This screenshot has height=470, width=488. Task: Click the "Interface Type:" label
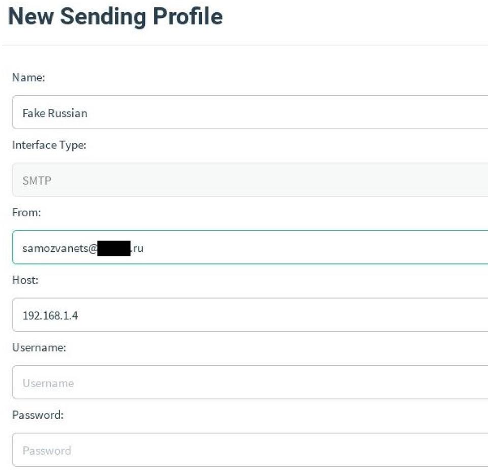coord(49,145)
